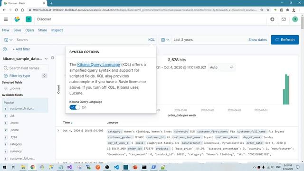Click Add filter link
Screen dimensions: 304x171
21,49
